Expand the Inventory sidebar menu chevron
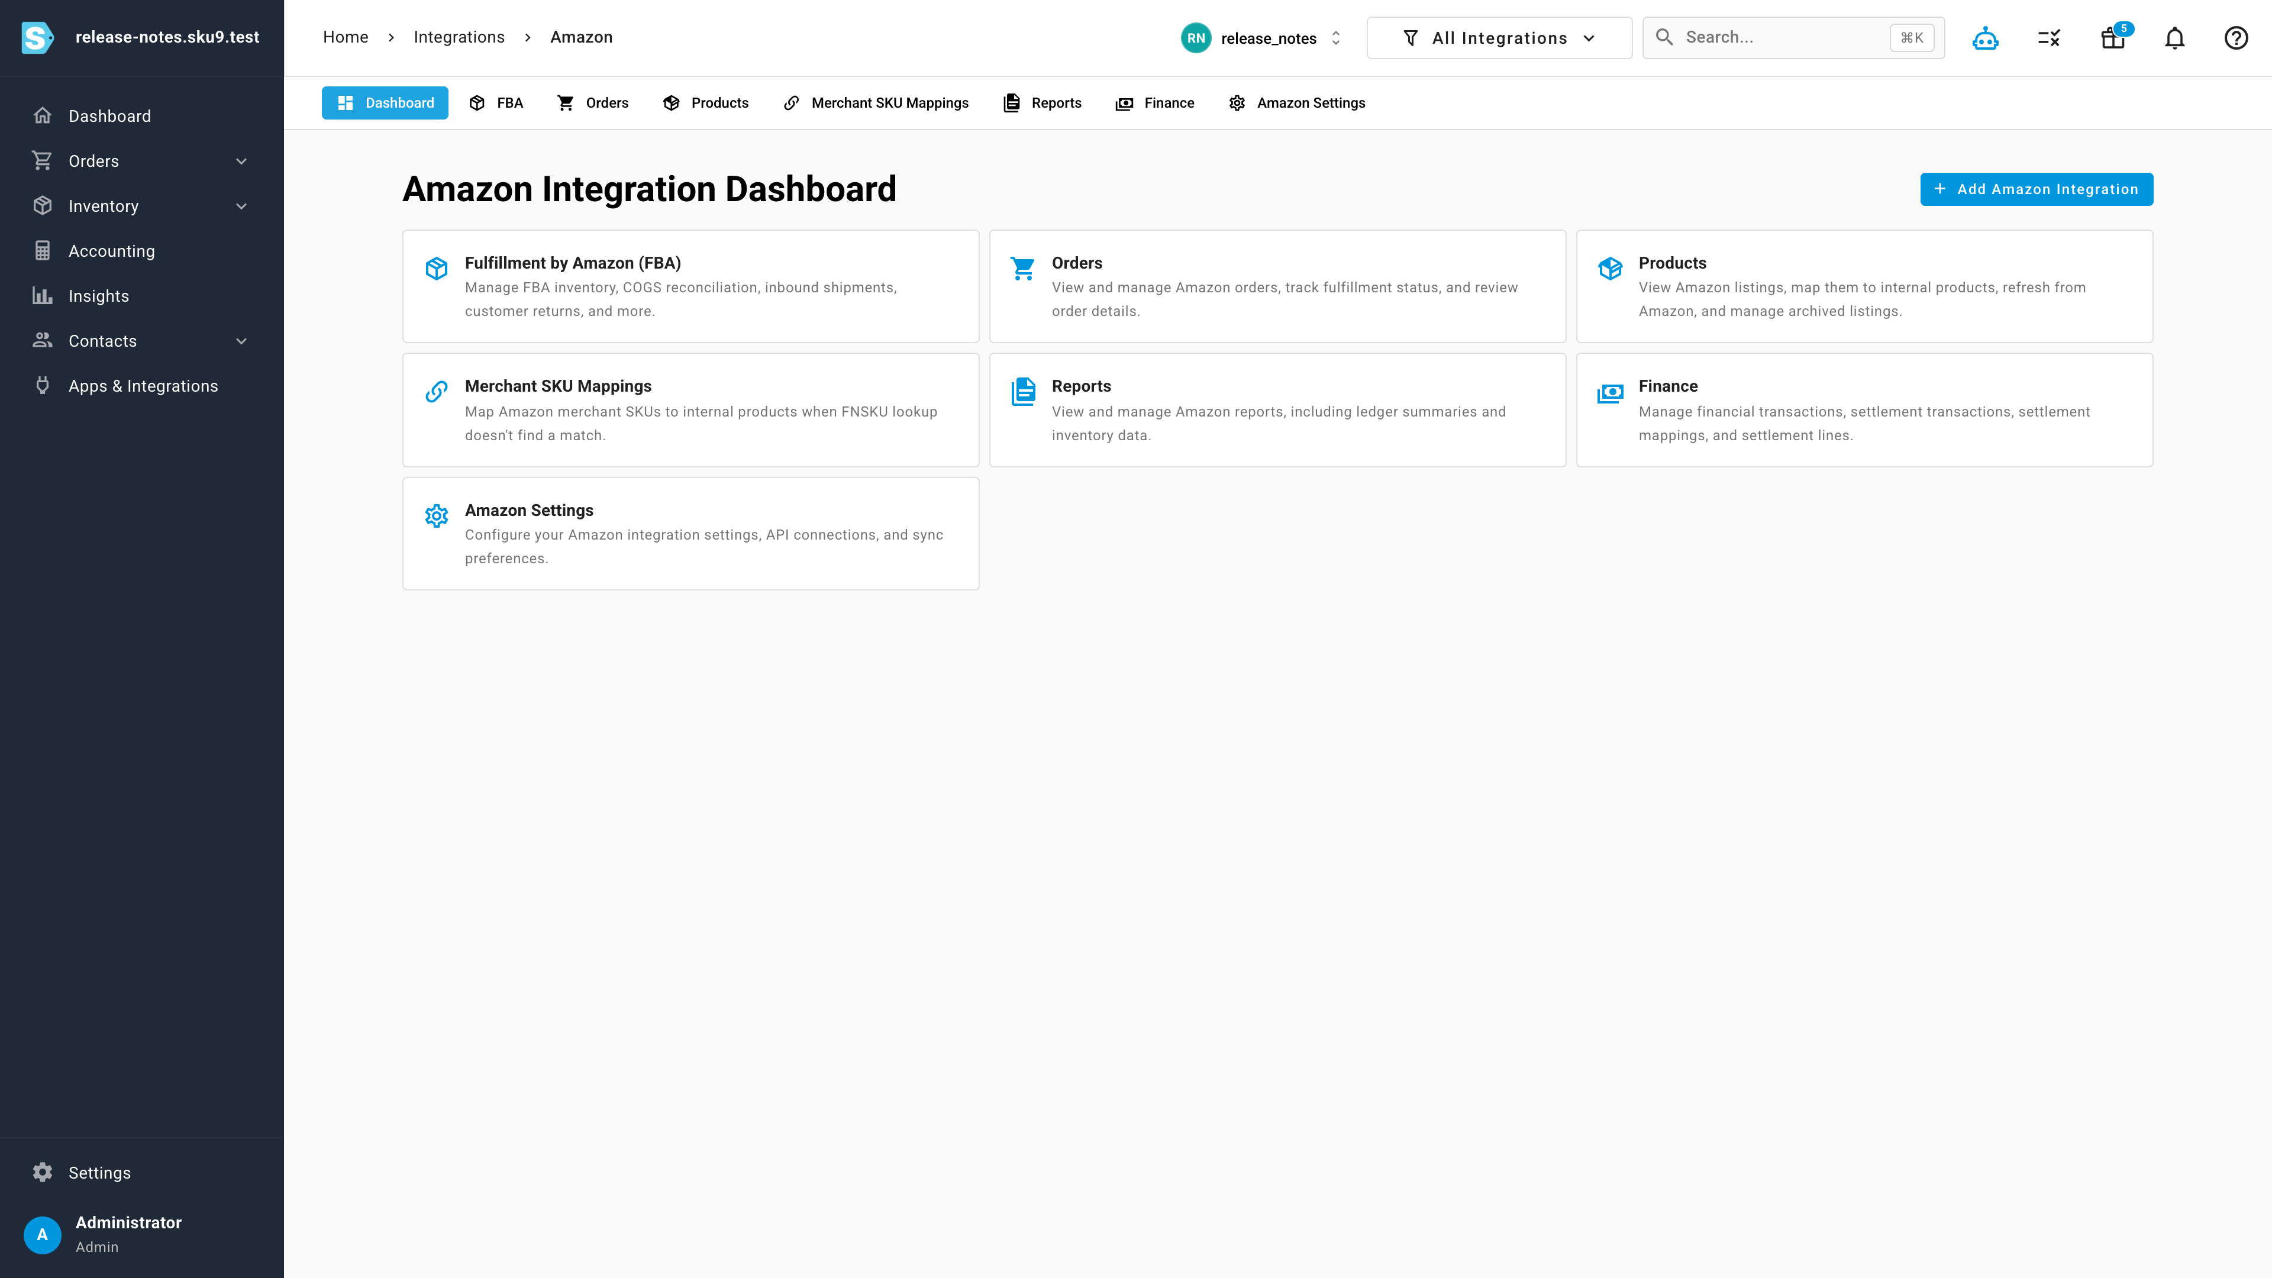The image size is (2272, 1278). click(x=241, y=206)
